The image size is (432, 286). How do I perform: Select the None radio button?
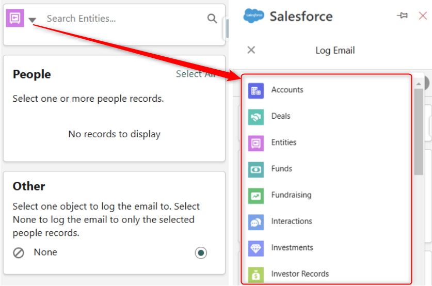[201, 252]
